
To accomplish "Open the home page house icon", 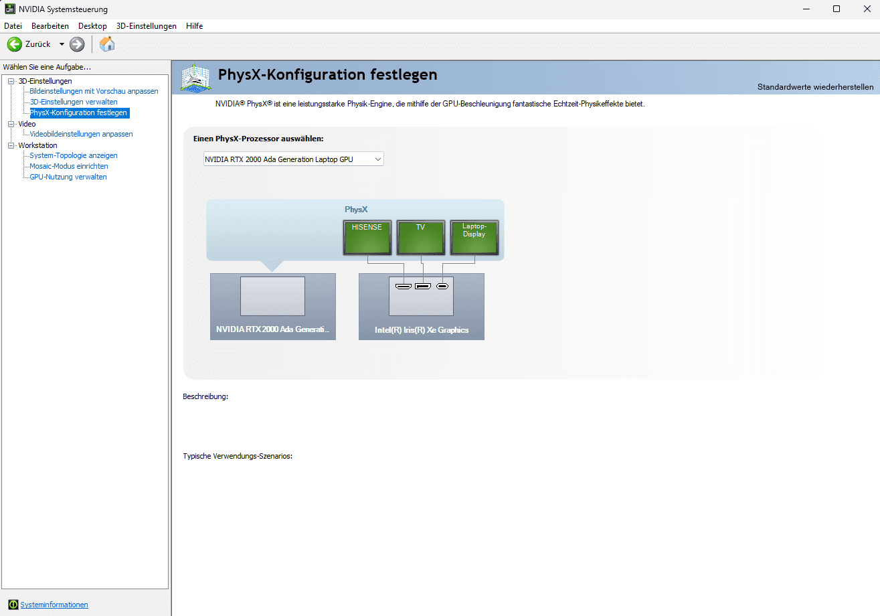I will click(x=107, y=44).
